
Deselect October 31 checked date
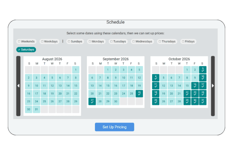tap(203, 101)
